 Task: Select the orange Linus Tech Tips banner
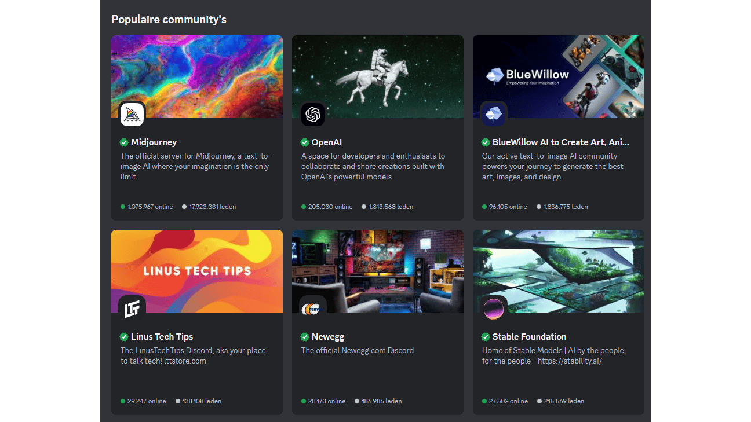pyautogui.click(x=197, y=271)
